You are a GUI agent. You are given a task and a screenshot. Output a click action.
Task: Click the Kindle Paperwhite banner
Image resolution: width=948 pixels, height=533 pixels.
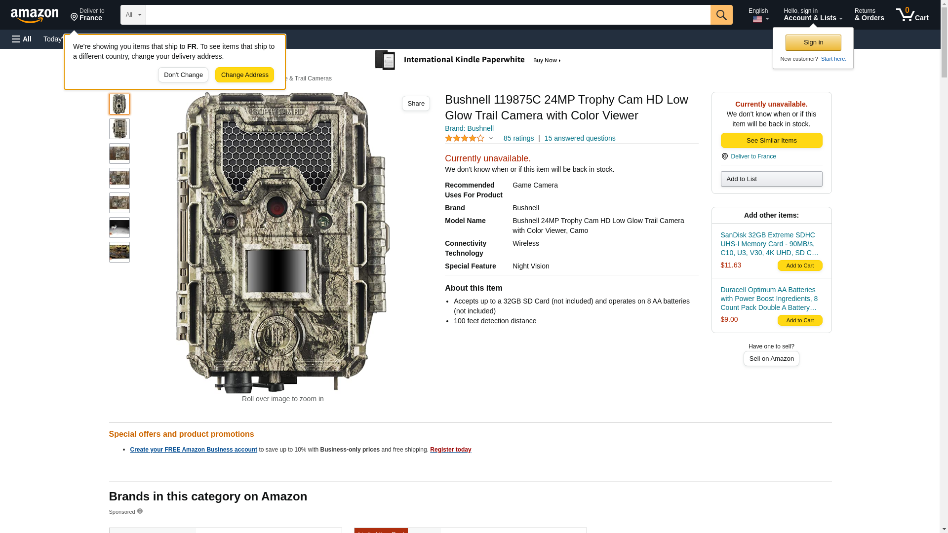click(x=469, y=60)
